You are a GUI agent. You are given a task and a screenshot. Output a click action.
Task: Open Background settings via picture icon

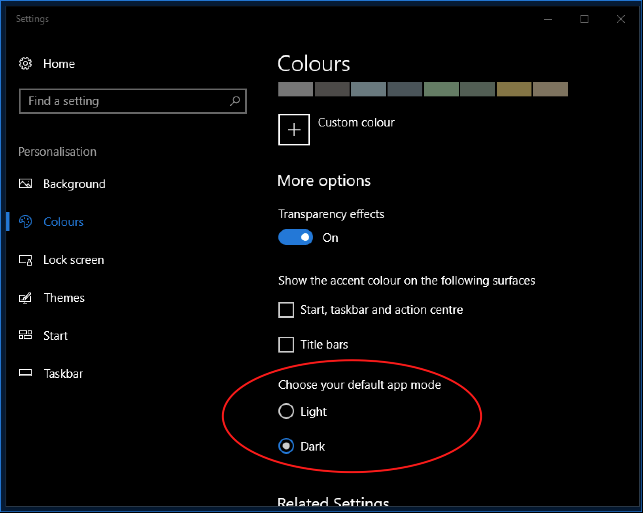pos(25,184)
